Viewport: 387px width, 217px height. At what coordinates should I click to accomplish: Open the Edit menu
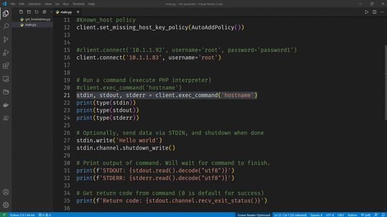[x=22, y=4]
